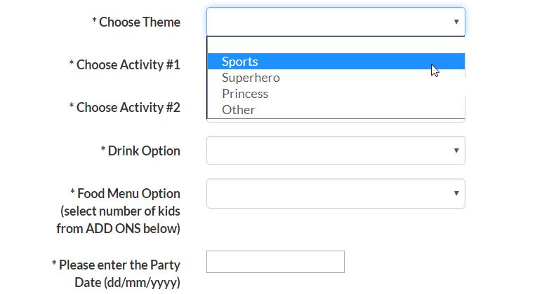Click the 'from ADD ONS below' hint text

[x=119, y=229]
